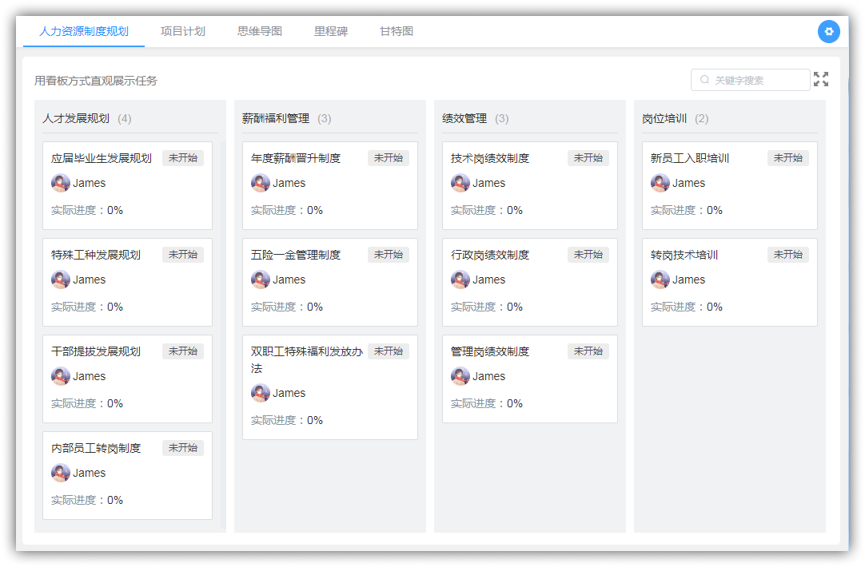This screenshot has width=865, height=567.
Task: Open the 应届毕业生发展规划 task title
Action: click(102, 158)
